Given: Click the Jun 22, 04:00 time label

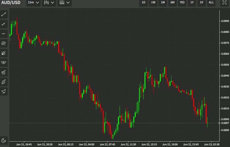Looking at the screenshot, I should click(x=87, y=144).
